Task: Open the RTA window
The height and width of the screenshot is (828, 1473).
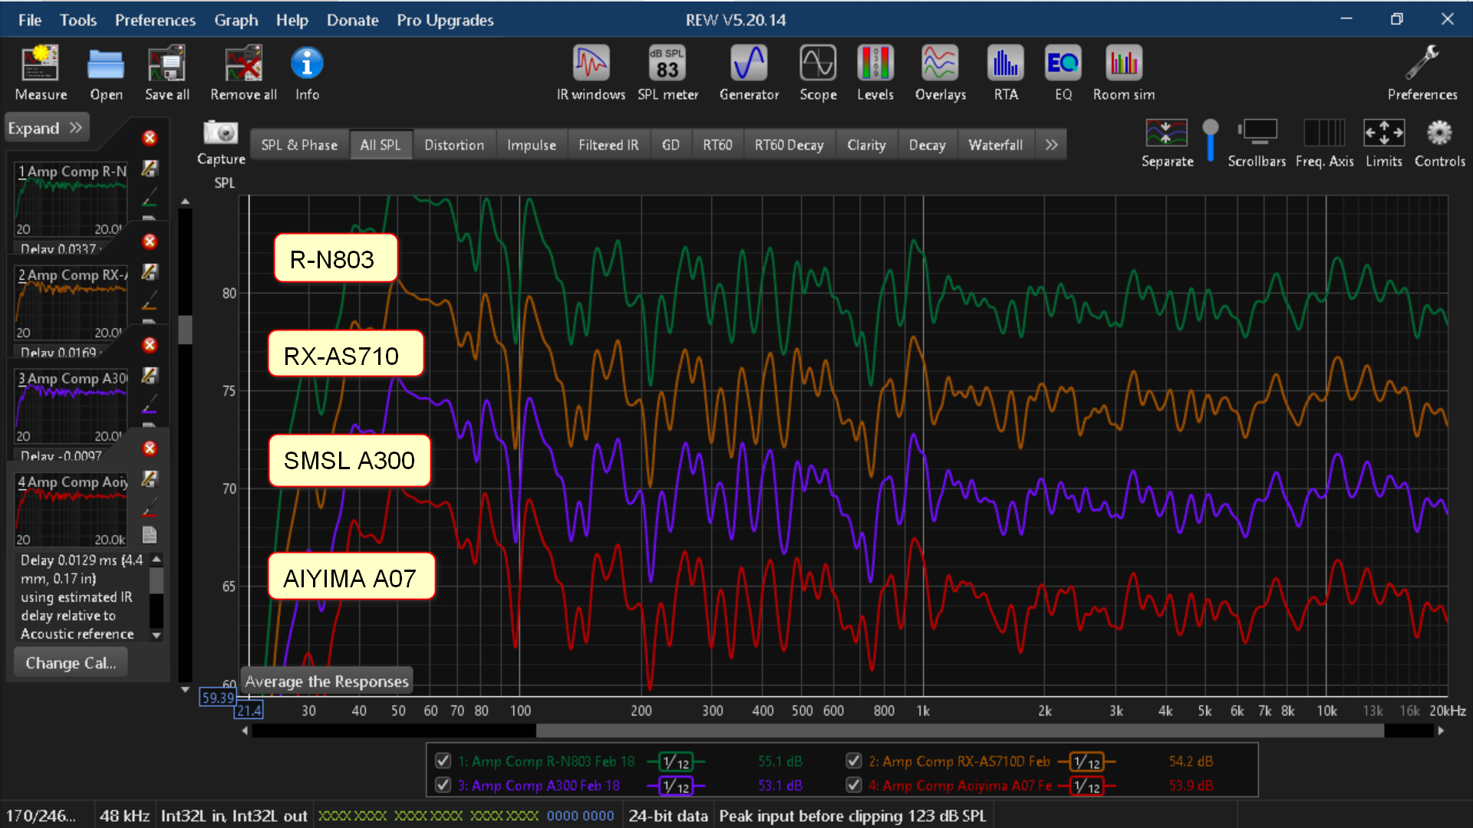Action: (1006, 73)
